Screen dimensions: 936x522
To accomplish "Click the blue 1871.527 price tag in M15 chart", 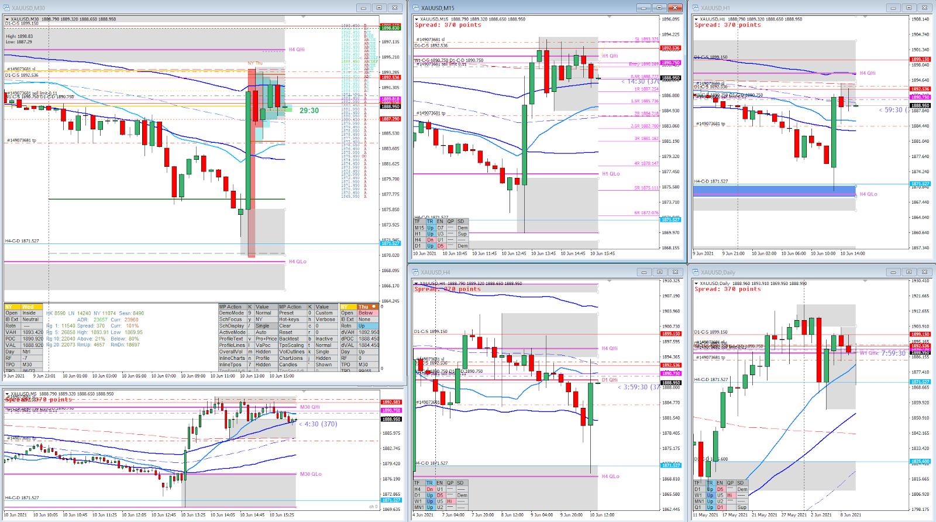I will point(670,219).
